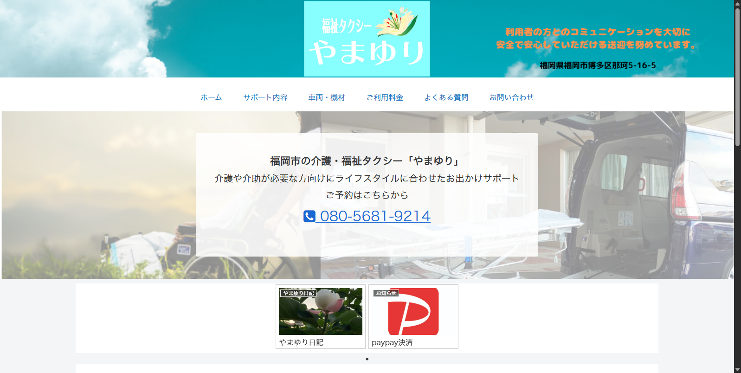Open the ホーム menu item
Image resolution: width=741 pixels, height=373 pixels.
[211, 97]
